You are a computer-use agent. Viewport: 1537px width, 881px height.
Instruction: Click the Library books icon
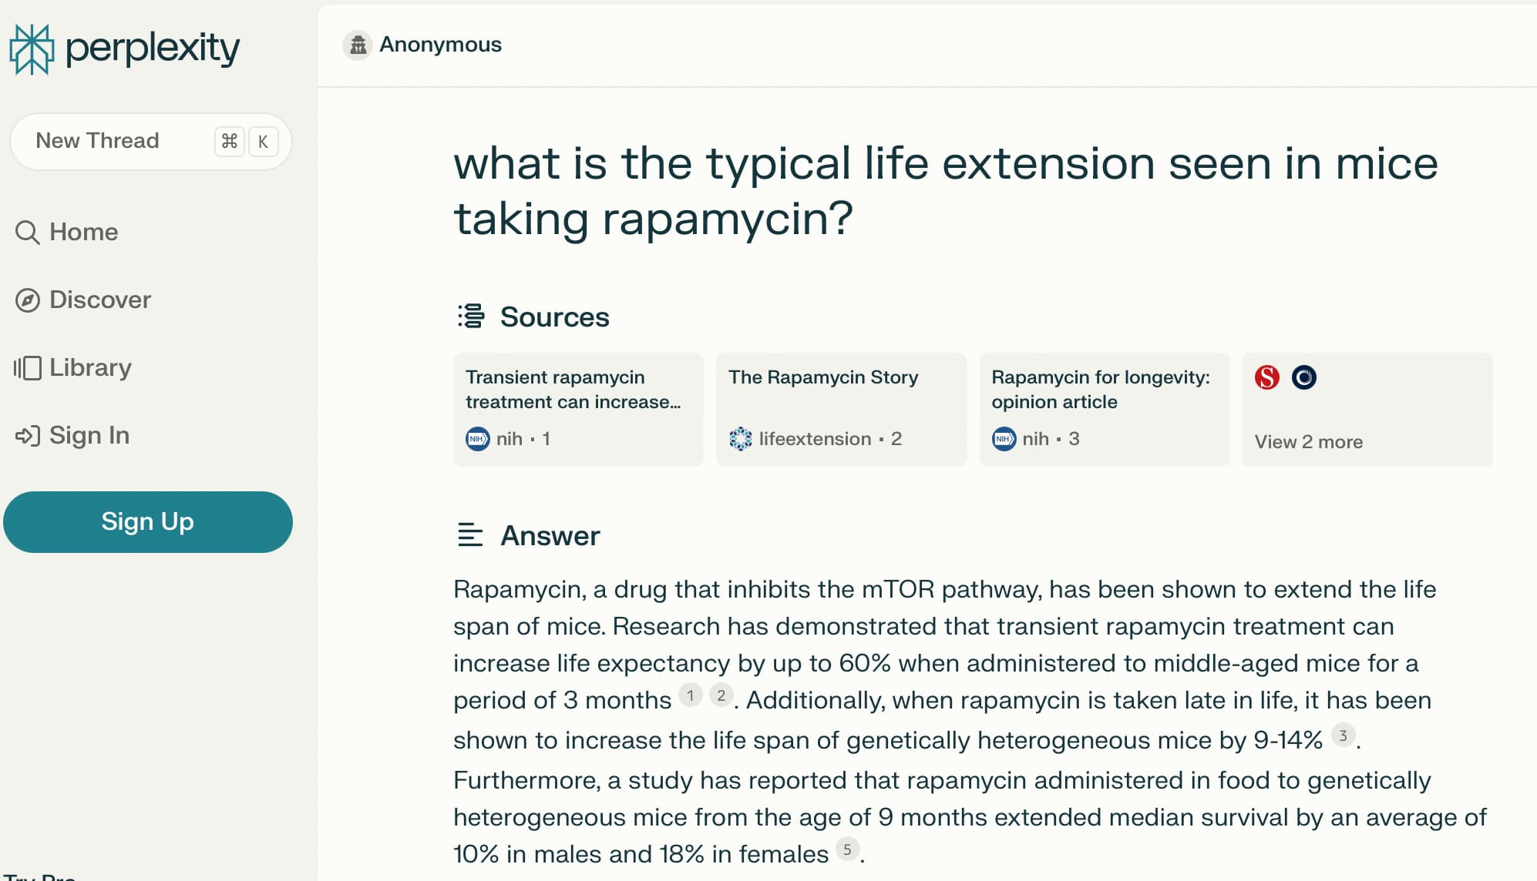(x=28, y=367)
